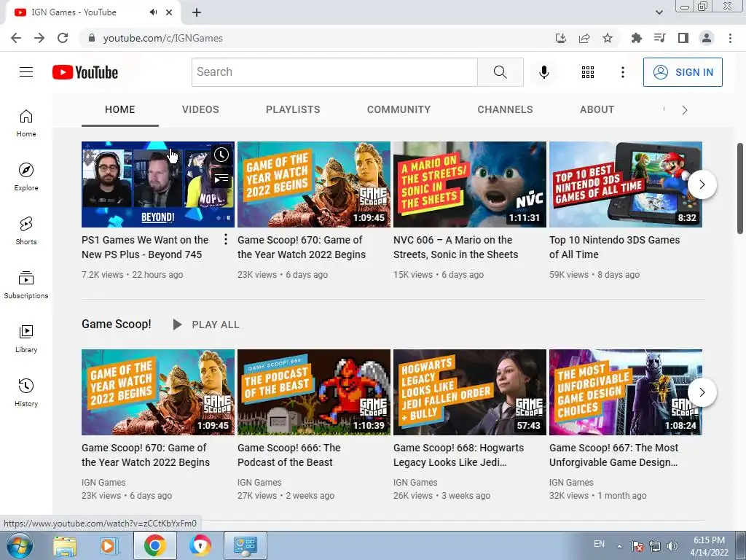Open the YouTube apps grid
The width and height of the screenshot is (746, 560).
[588, 72]
